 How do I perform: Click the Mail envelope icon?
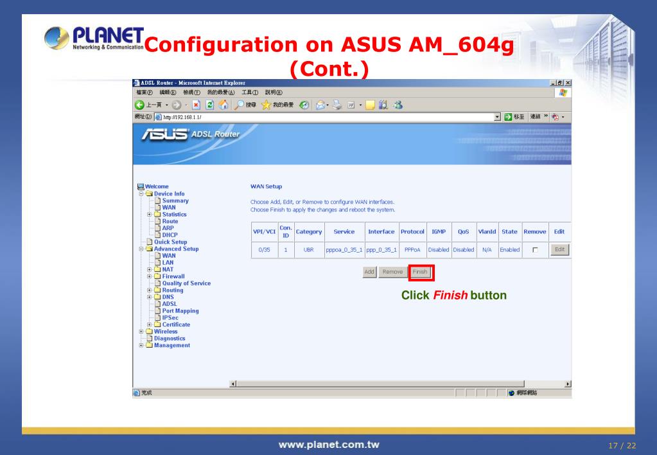coord(320,105)
